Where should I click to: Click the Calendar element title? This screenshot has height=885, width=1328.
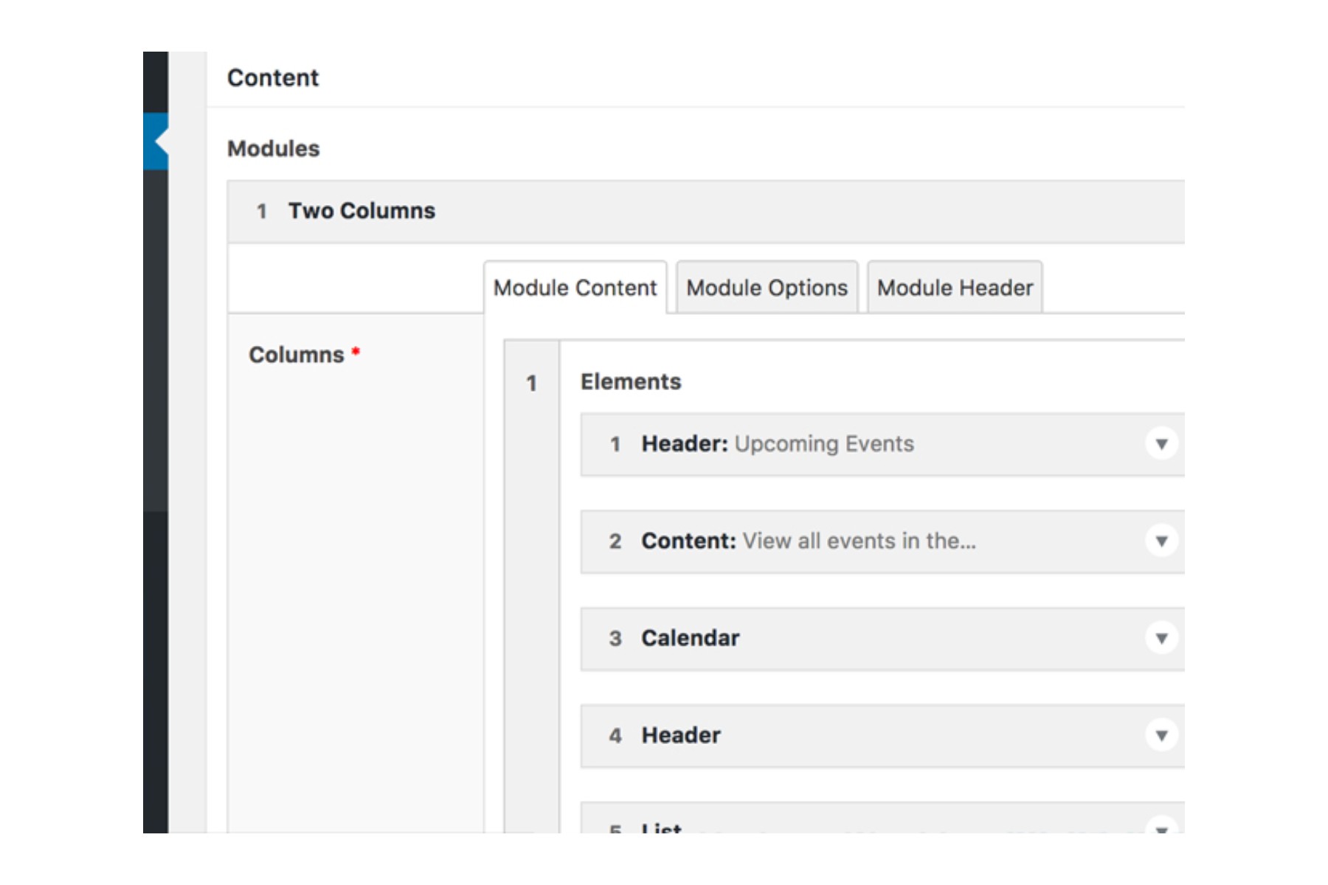[691, 638]
